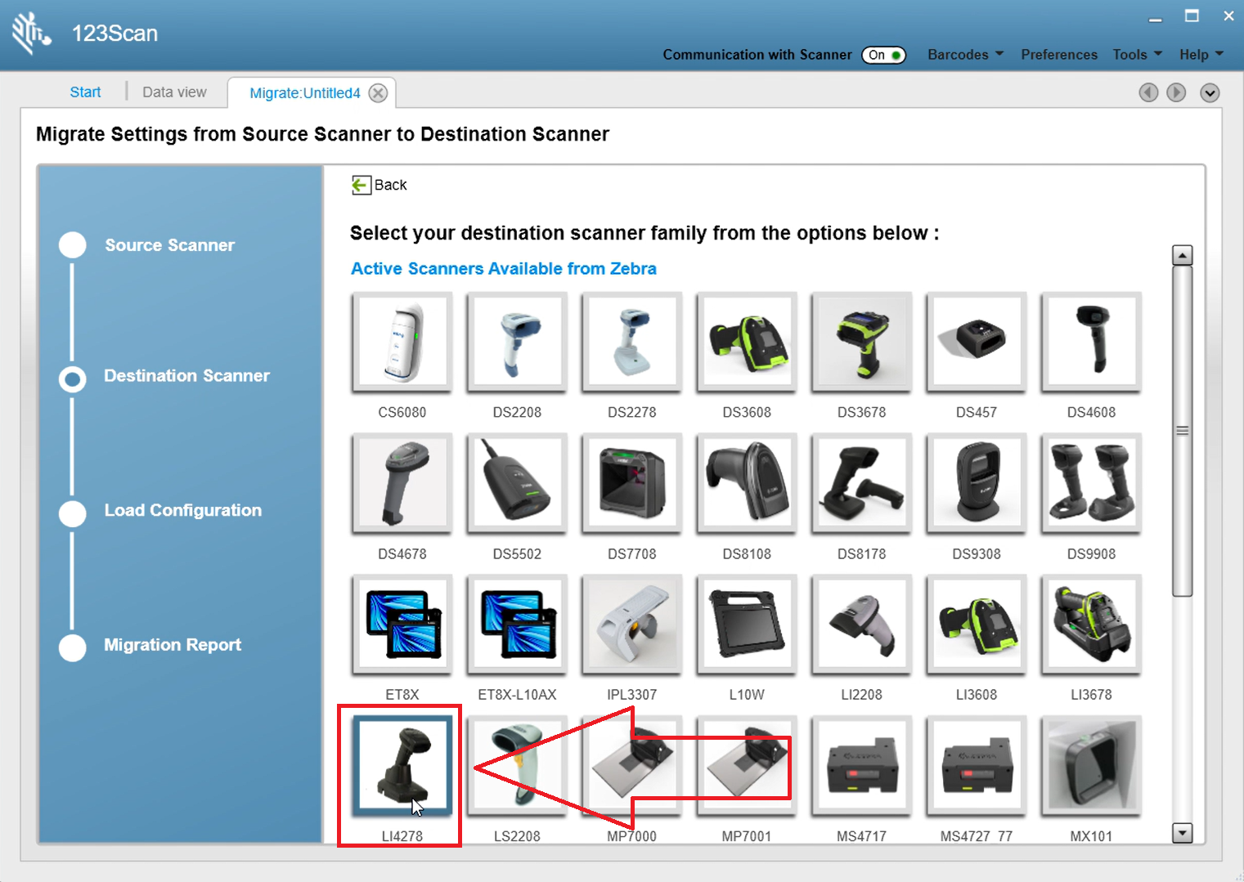This screenshot has width=1244, height=882.
Task: Select the ET8X-L10AX tablet
Action: coord(517,625)
